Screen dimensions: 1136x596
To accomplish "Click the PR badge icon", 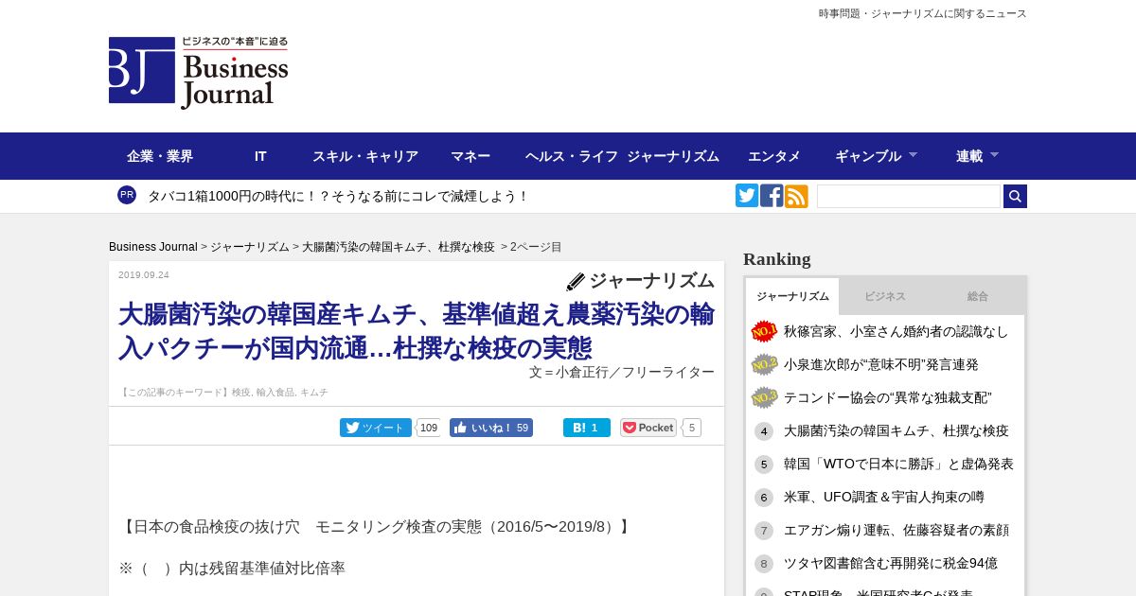I will click(x=127, y=195).
